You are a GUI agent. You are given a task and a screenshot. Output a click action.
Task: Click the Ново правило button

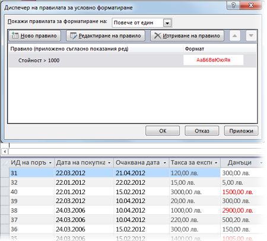[x=34, y=36]
